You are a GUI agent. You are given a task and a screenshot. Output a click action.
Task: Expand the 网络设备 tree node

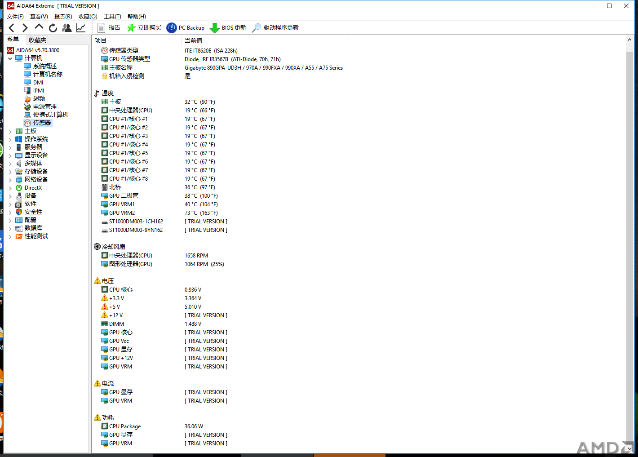click(x=10, y=180)
